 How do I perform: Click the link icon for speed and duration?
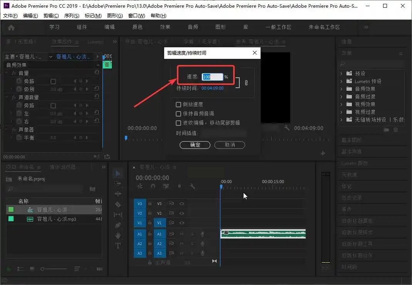click(x=246, y=83)
